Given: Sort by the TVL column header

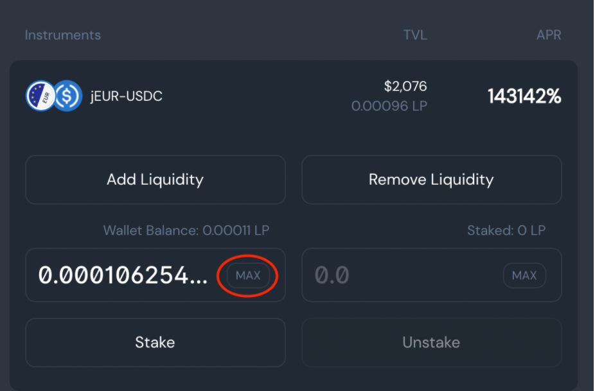Looking at the screenshot, I should click(x=415, y=35).
